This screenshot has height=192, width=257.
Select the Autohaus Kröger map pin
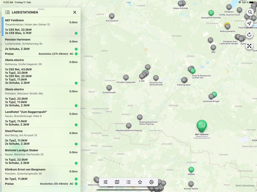211,97
